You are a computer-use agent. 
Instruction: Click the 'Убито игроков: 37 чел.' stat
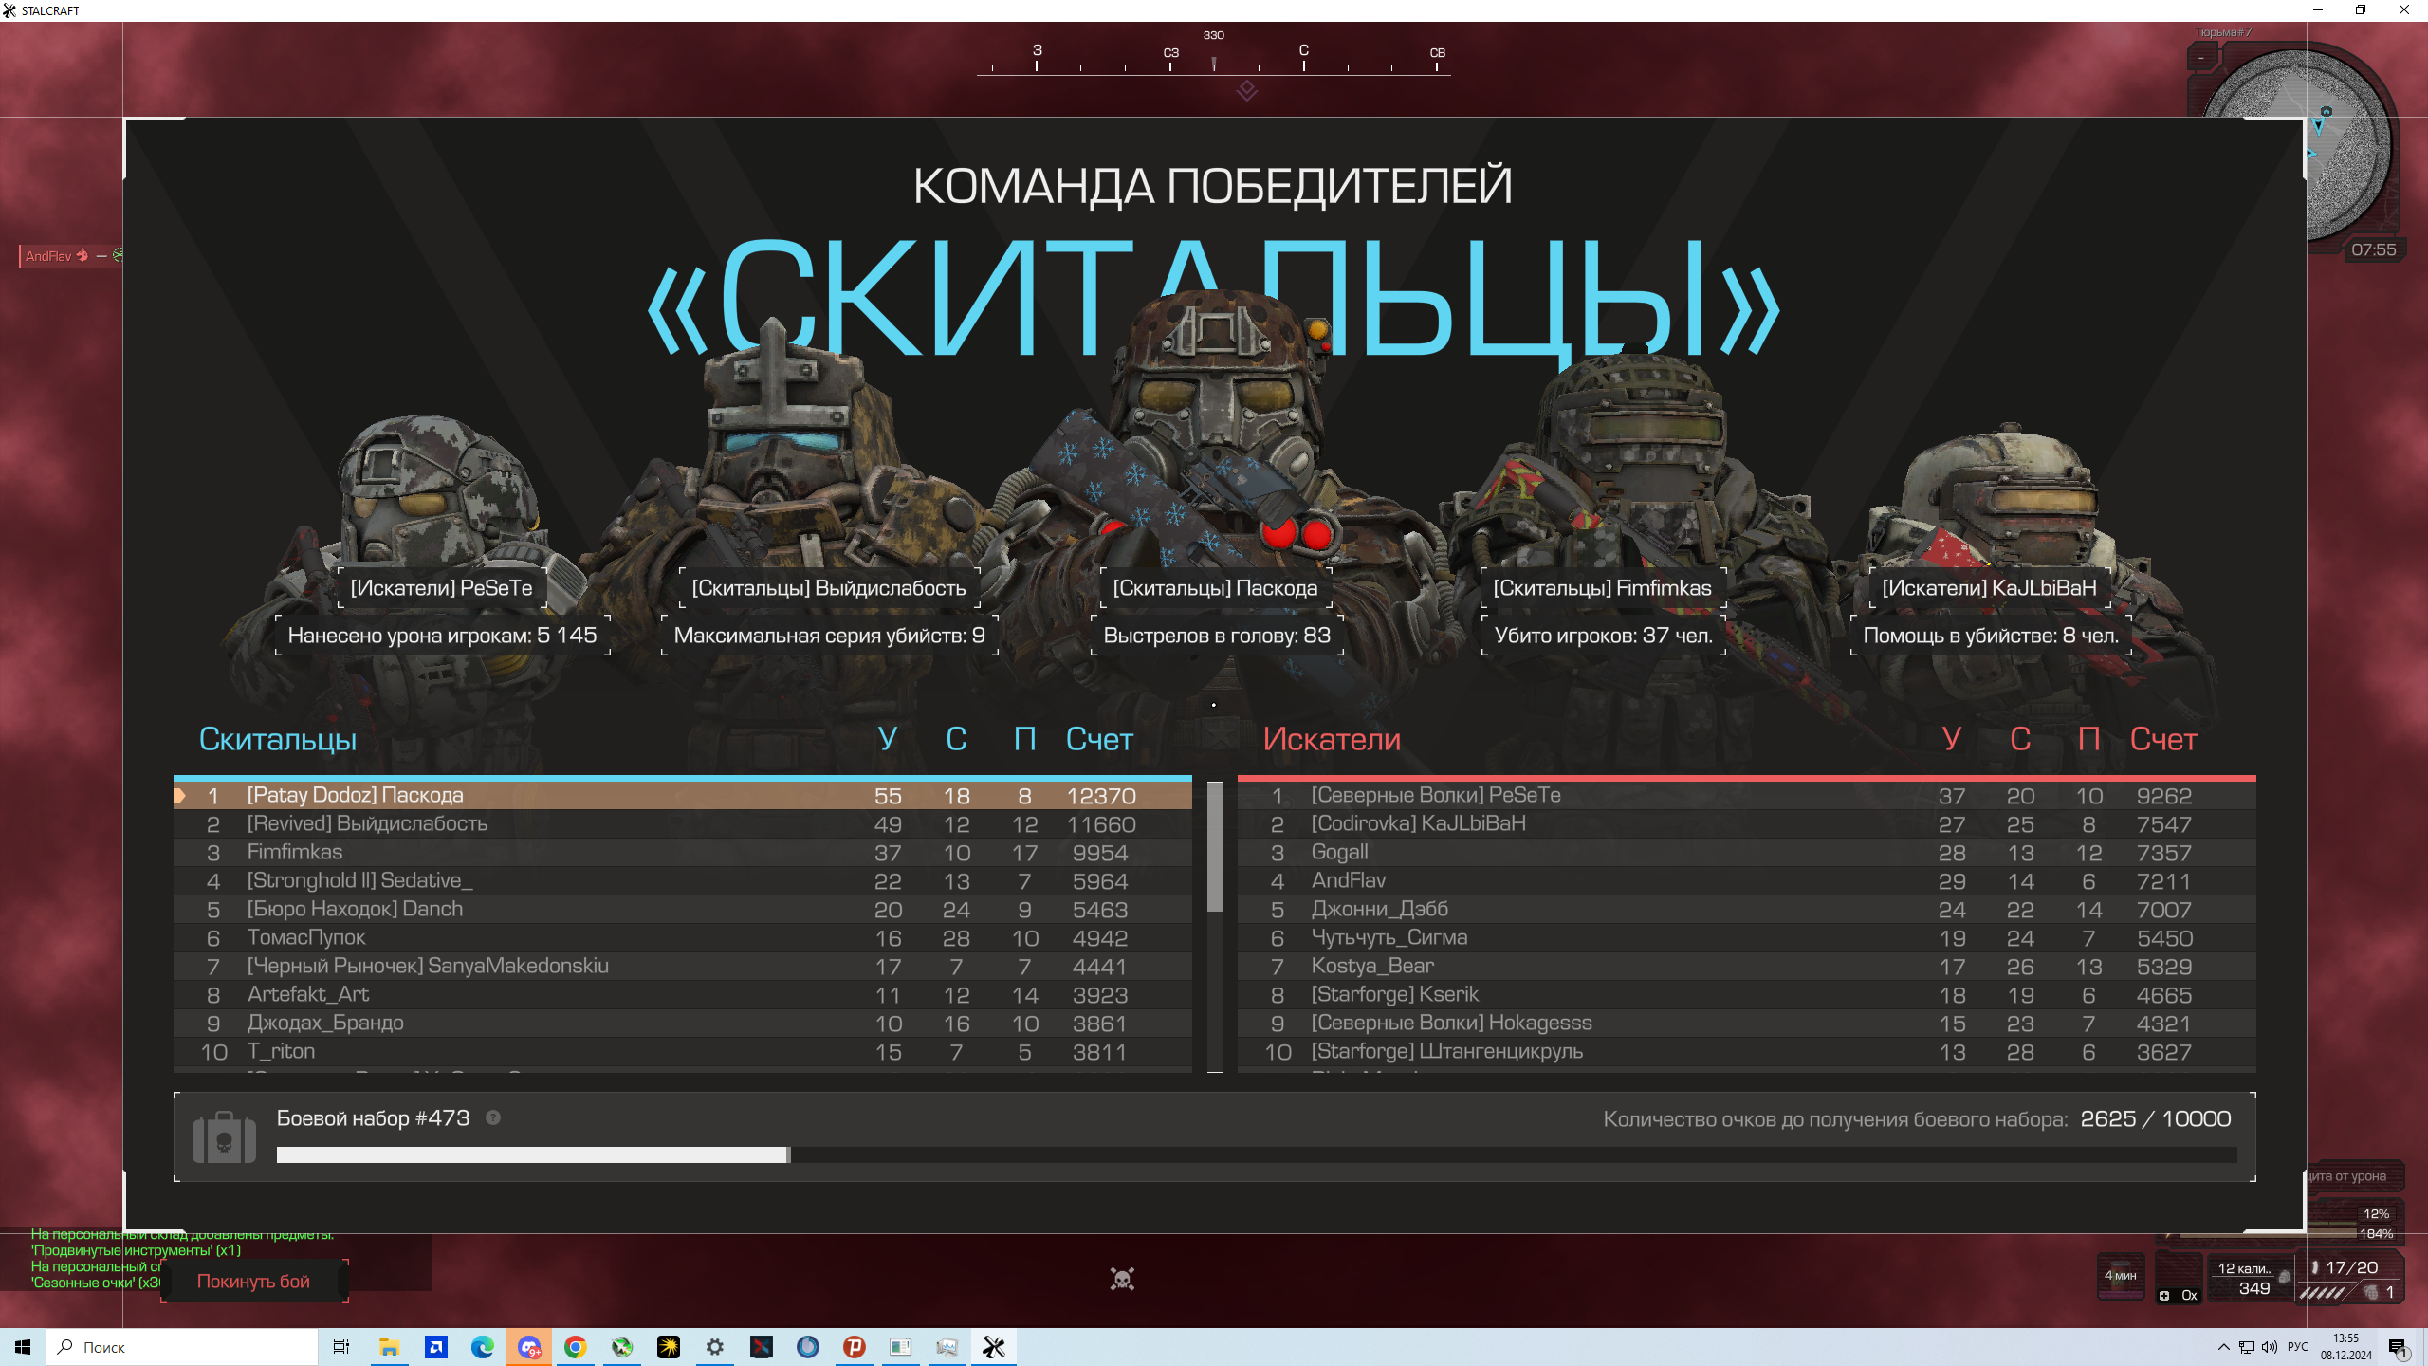pos(1604,636)
